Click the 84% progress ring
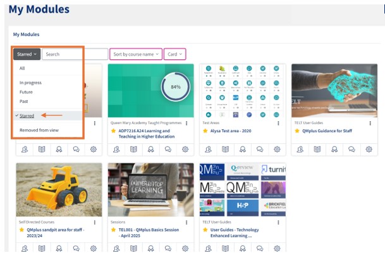Screen dimensions: 385x260 175,86
